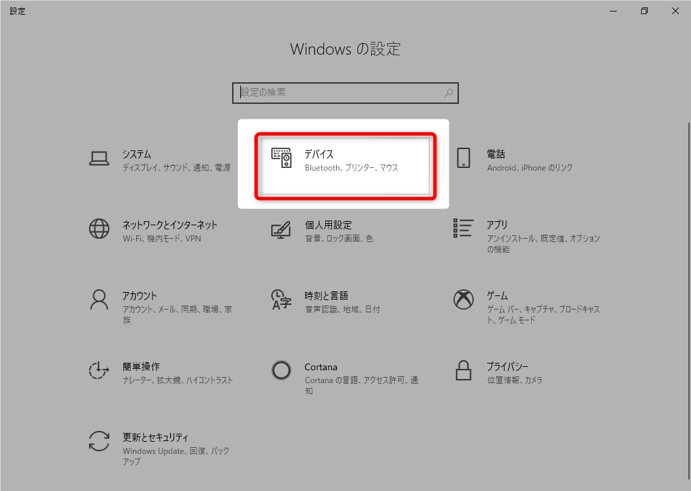Click the アカウント person icon
The image size is (691, 491).
pos(99,300)
